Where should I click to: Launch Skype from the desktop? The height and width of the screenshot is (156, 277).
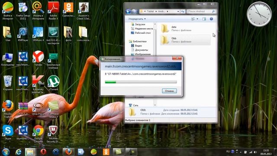coord(8,132)
